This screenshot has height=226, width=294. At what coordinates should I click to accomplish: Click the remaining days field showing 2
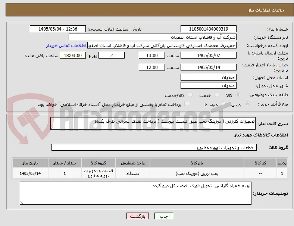112,55
